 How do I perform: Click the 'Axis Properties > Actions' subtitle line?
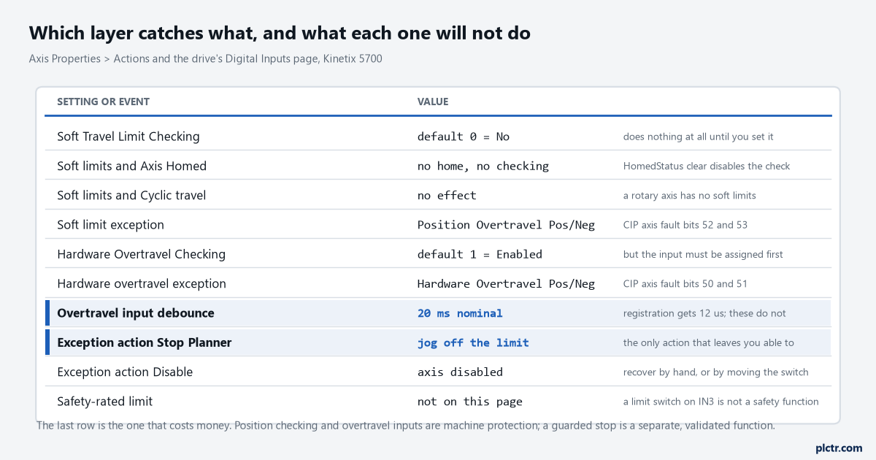pos(205,58)
